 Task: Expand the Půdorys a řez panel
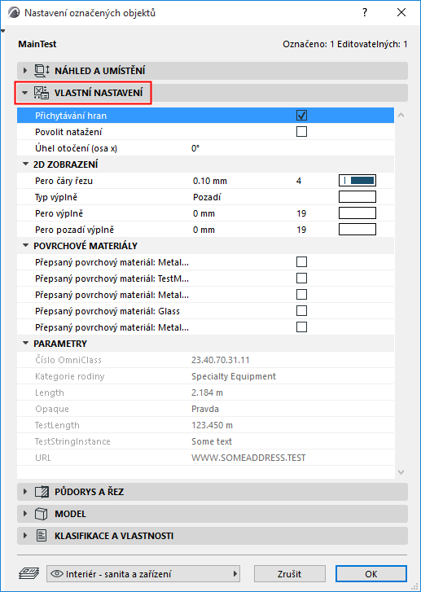pyautogui.click(x=25, y=492)
